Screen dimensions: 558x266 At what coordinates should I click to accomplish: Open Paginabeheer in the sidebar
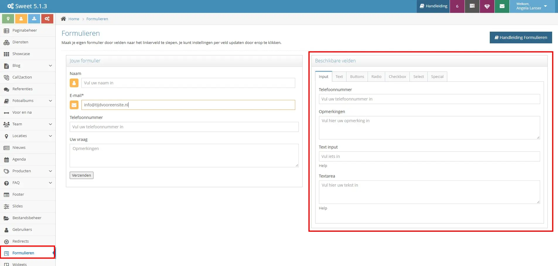point(28,30)
